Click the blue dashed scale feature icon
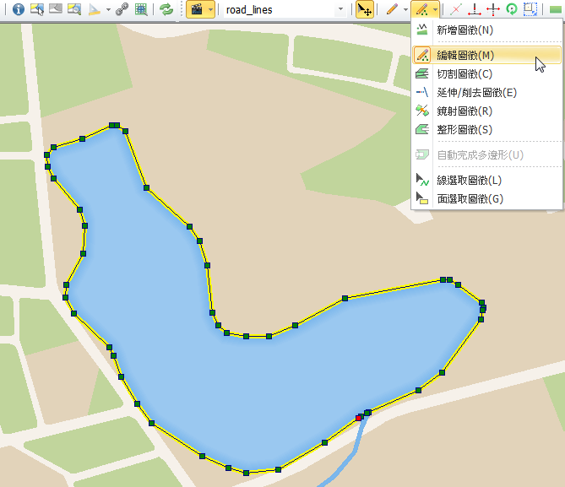Screen dimensions: 565x487 point(530,9)
